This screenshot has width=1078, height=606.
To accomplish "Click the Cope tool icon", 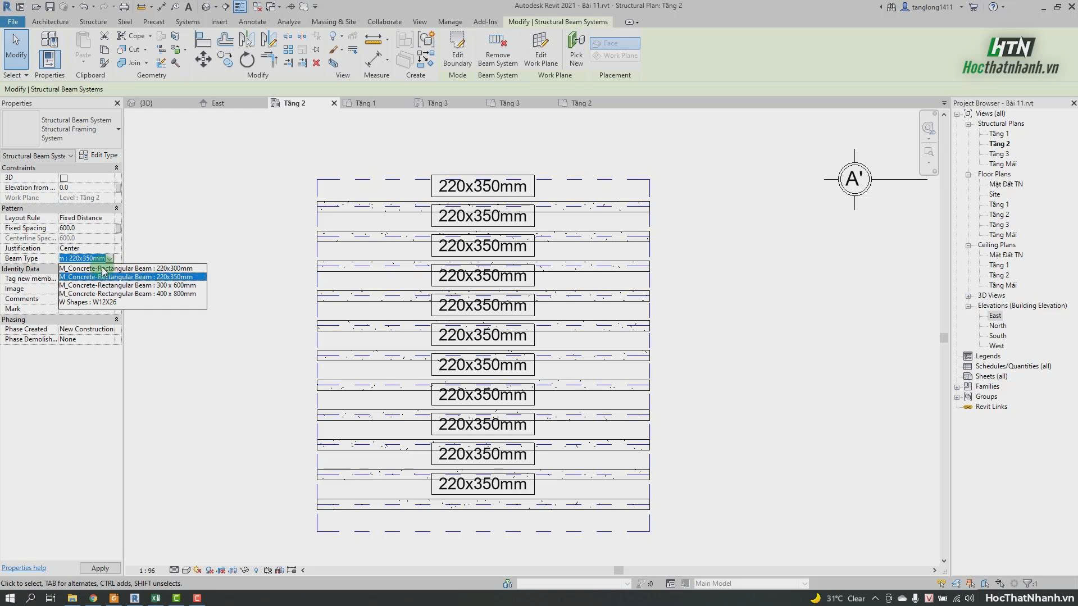I will [121, 35].
